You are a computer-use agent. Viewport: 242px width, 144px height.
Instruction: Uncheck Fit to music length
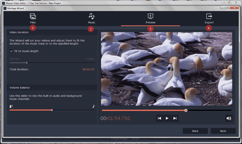[x=12, y=51]
